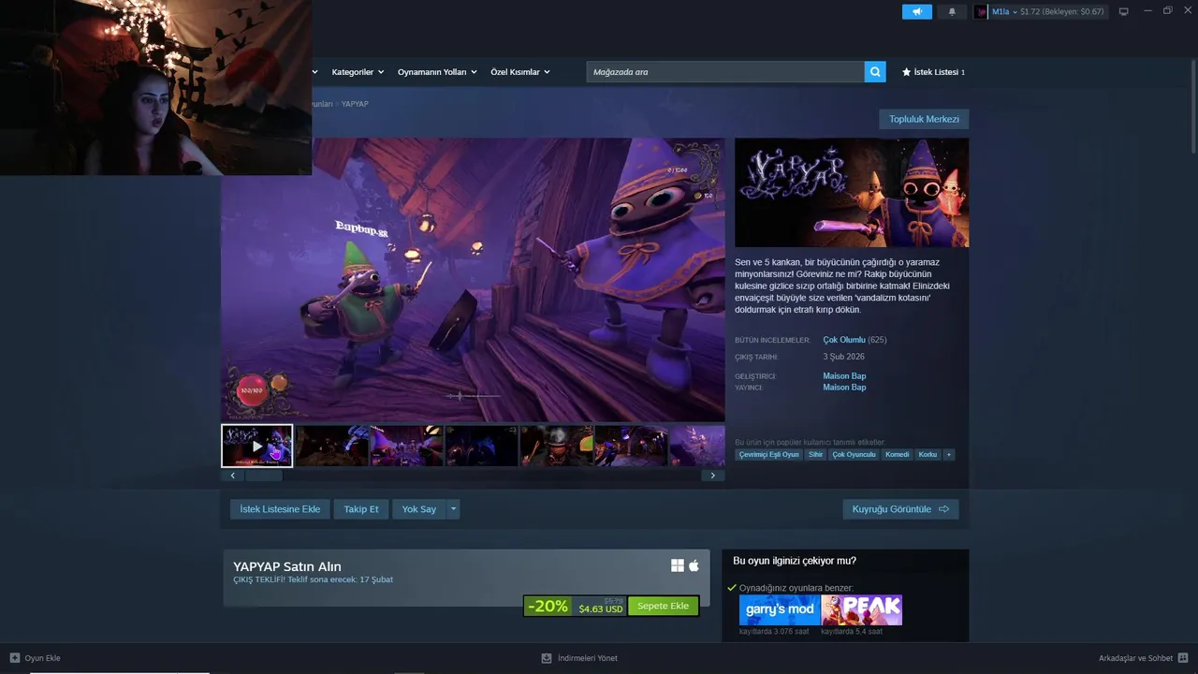Play the trailer video thumbnail

pos(257,446)
